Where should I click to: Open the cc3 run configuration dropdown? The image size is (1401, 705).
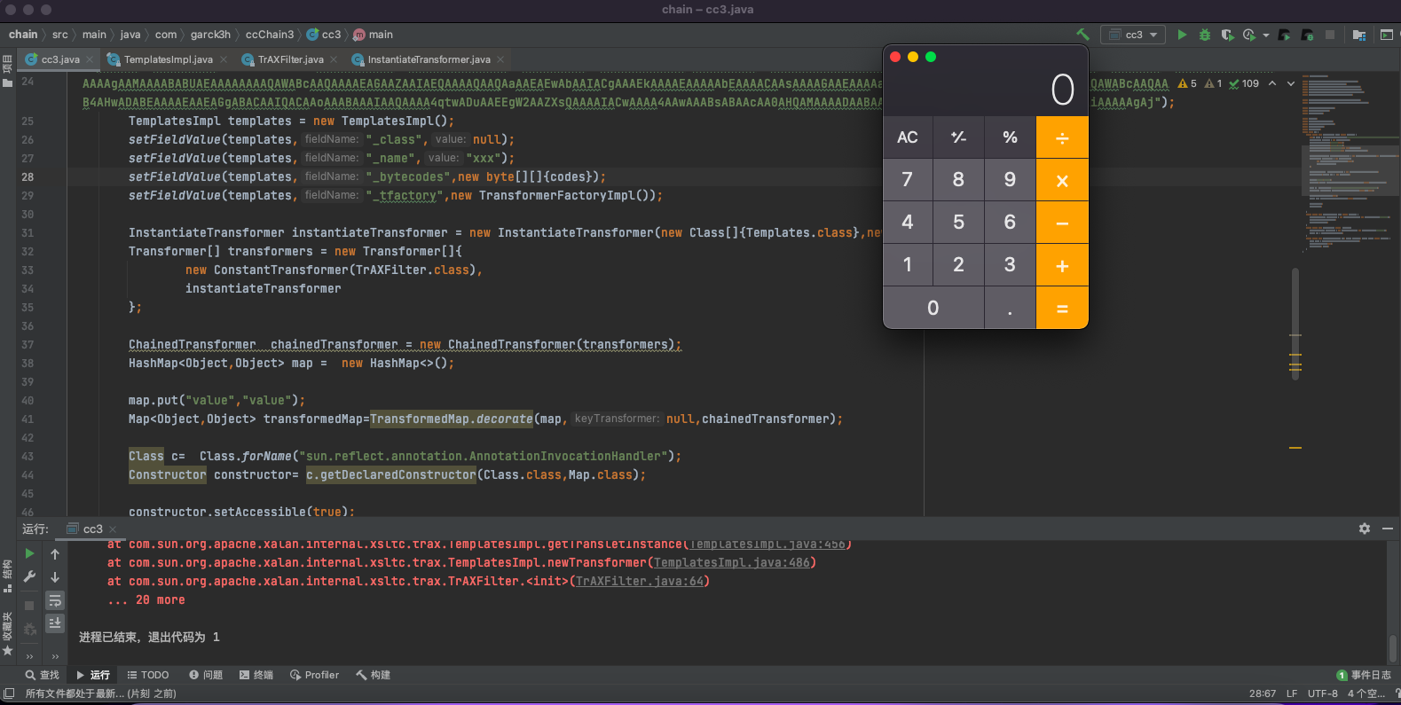pyautogui.click(x=1133, y=35)
